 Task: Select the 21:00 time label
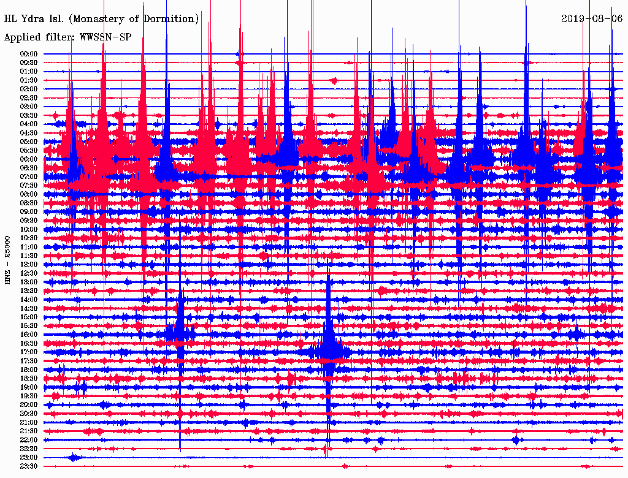coord(29,422)
